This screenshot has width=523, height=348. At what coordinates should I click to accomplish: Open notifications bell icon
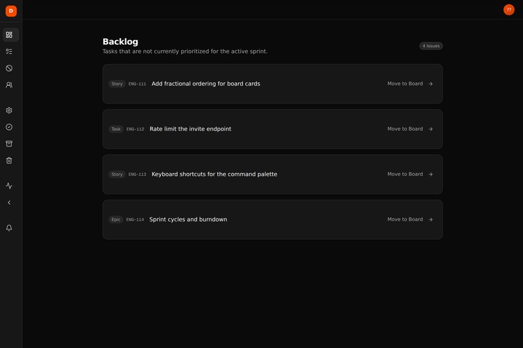point(9,227)
